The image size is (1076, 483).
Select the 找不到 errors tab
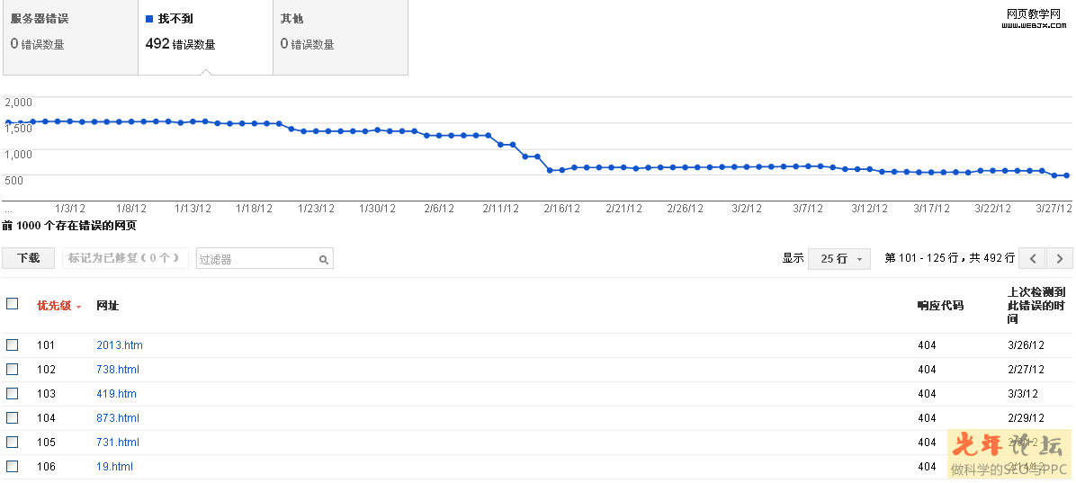[205, 36]
